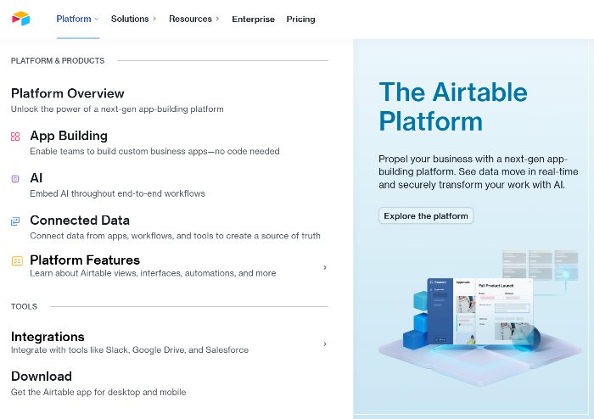This screenshot has width=594, height=419.
Task: Click 'The Airtable Platform' heading
Action: coord(453,107)
